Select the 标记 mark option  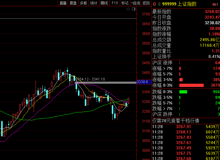pyautogui.click(x=125, y=3)
